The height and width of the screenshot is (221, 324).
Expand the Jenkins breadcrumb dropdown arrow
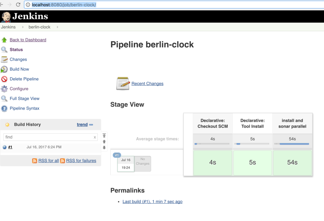[23, 27]
